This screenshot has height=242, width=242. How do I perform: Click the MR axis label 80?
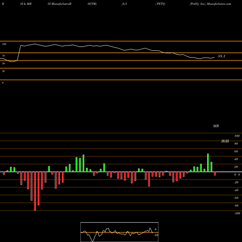236,144
